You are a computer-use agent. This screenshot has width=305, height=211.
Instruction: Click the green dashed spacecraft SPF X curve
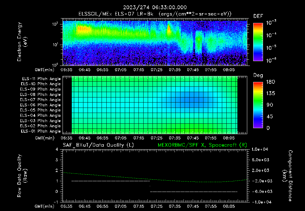[x=155, y=179]
